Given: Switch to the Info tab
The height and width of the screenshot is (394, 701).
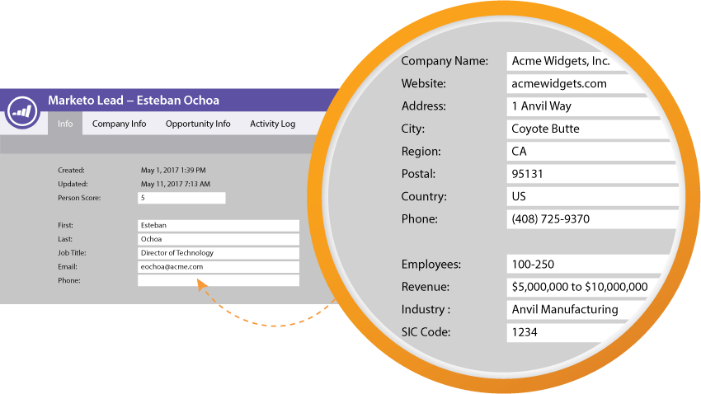Looking at the screenshot, I should click(65, 124).
